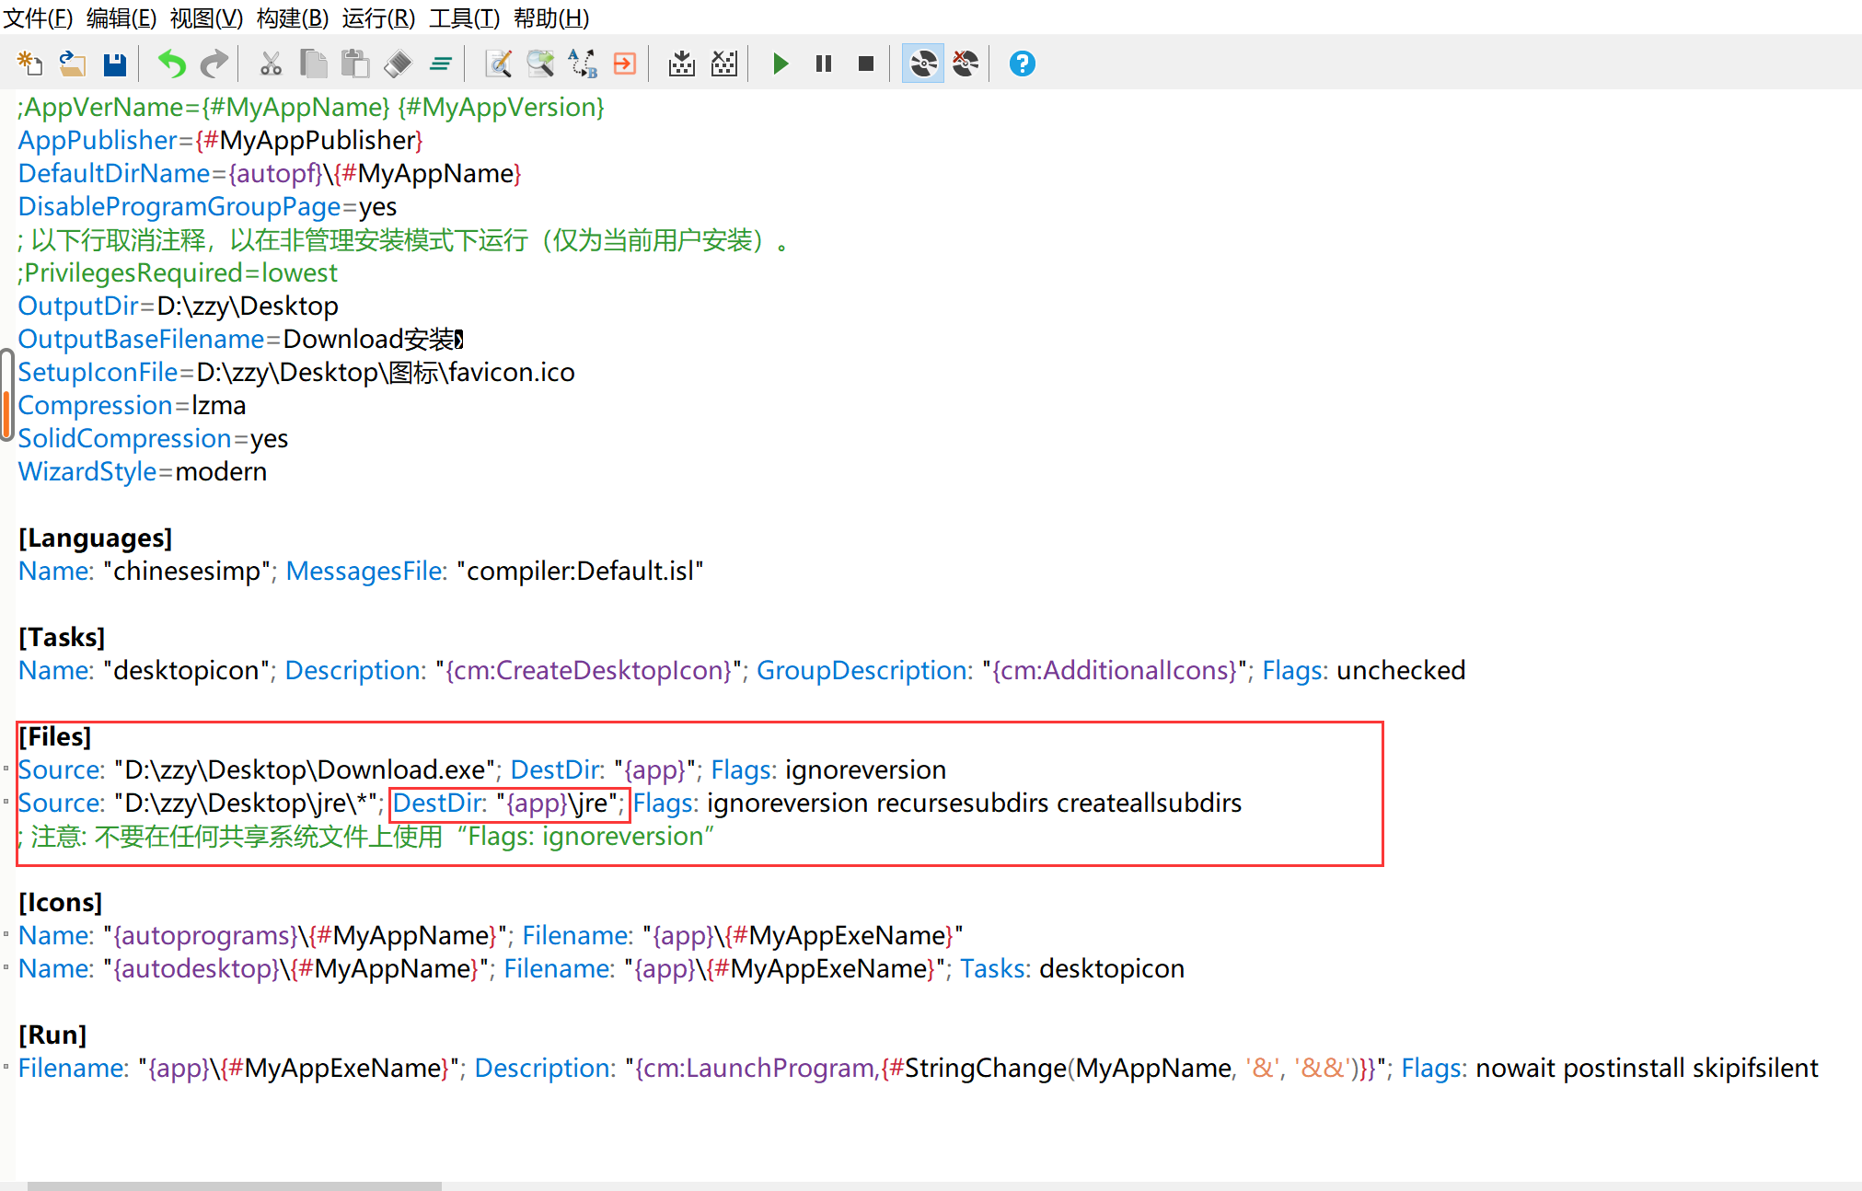1862x1191 pixels.
Task: Click the horizontal scrollbar thumb at bottom
Action: (235, 1185)
